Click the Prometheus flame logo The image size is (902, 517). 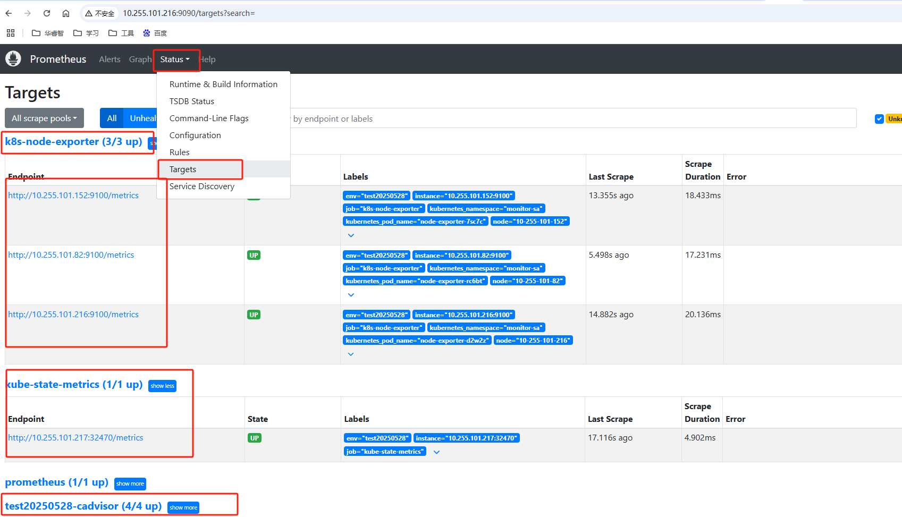[13, 58]
